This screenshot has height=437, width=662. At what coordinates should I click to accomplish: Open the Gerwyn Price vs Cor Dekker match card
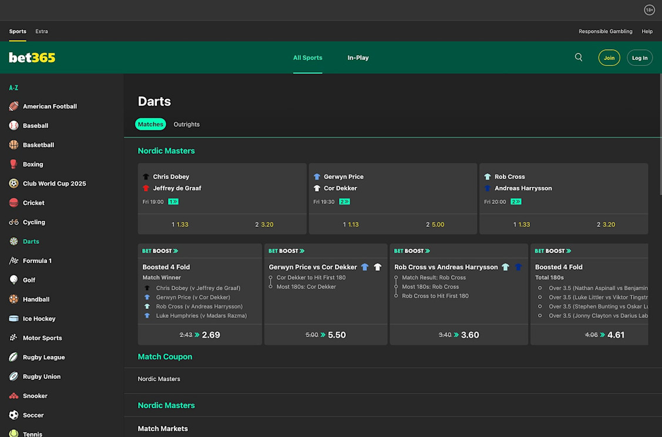tap(392, 189)
